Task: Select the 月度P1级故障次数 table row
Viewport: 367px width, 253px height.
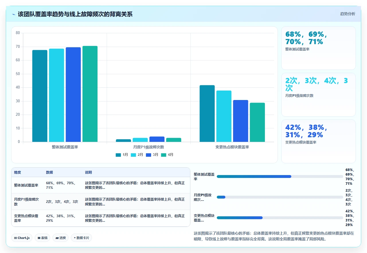Action: pos(101,202)
